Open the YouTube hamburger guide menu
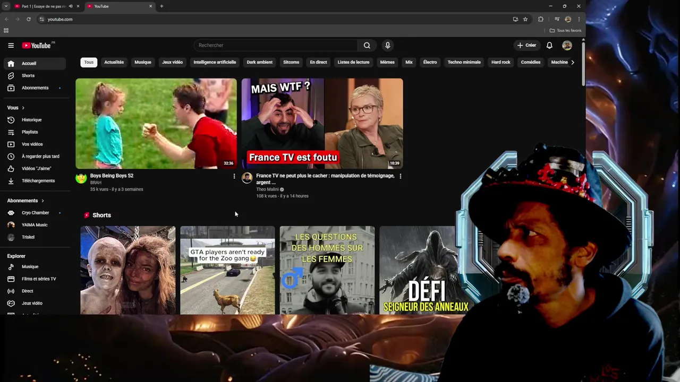Screen dimensions: 680x382 pos(11,46)
